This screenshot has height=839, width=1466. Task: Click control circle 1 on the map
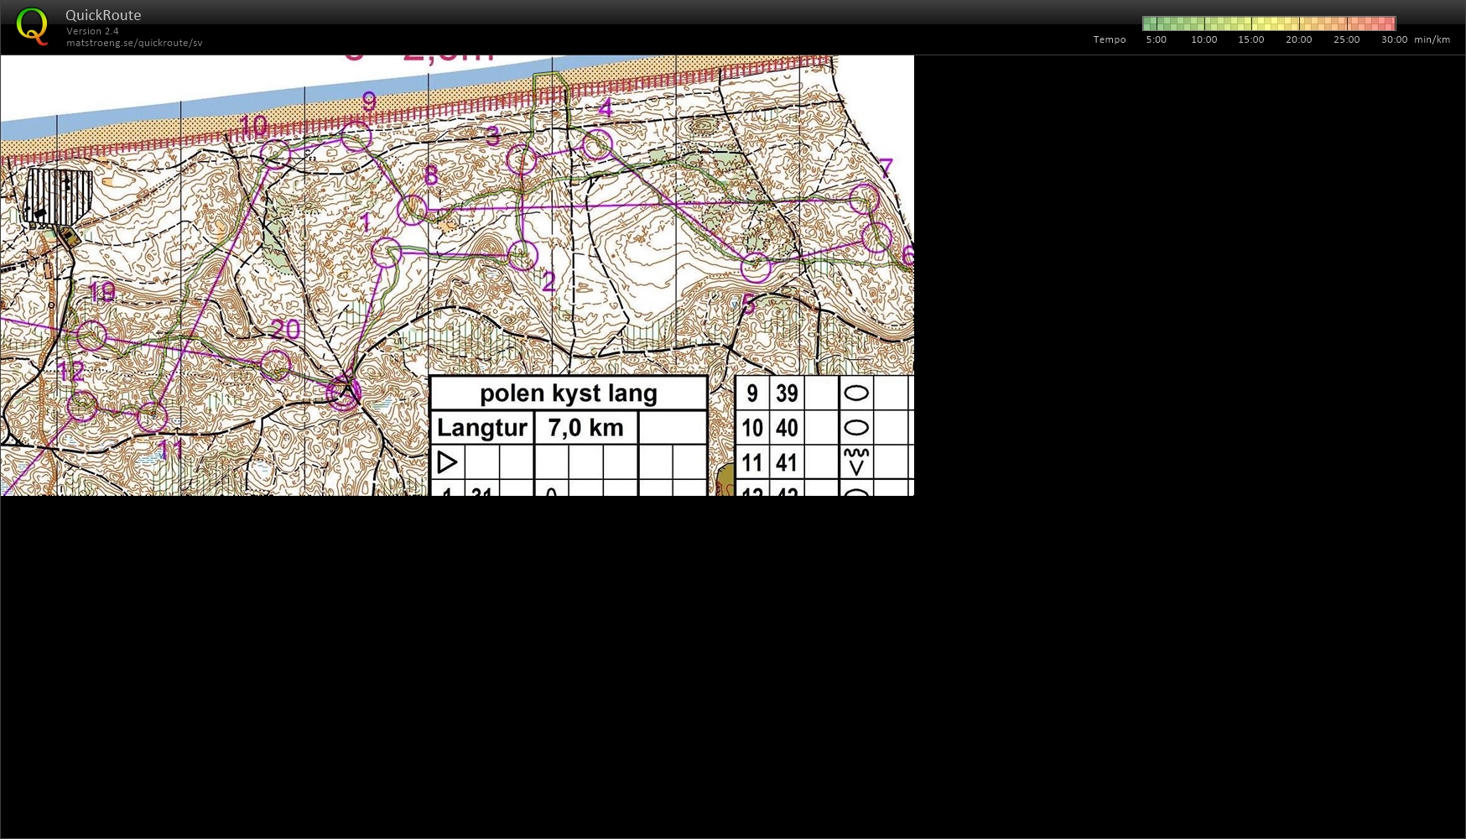[386, 253]
